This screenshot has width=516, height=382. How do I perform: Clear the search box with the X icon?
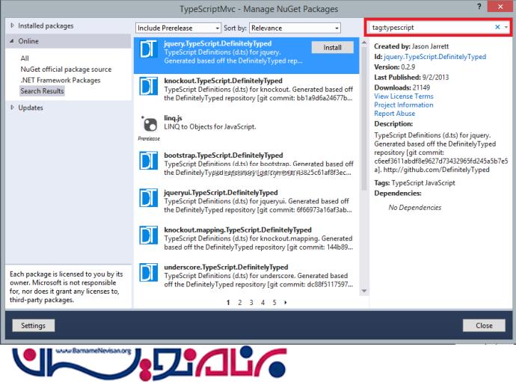(x=497, y=28)
